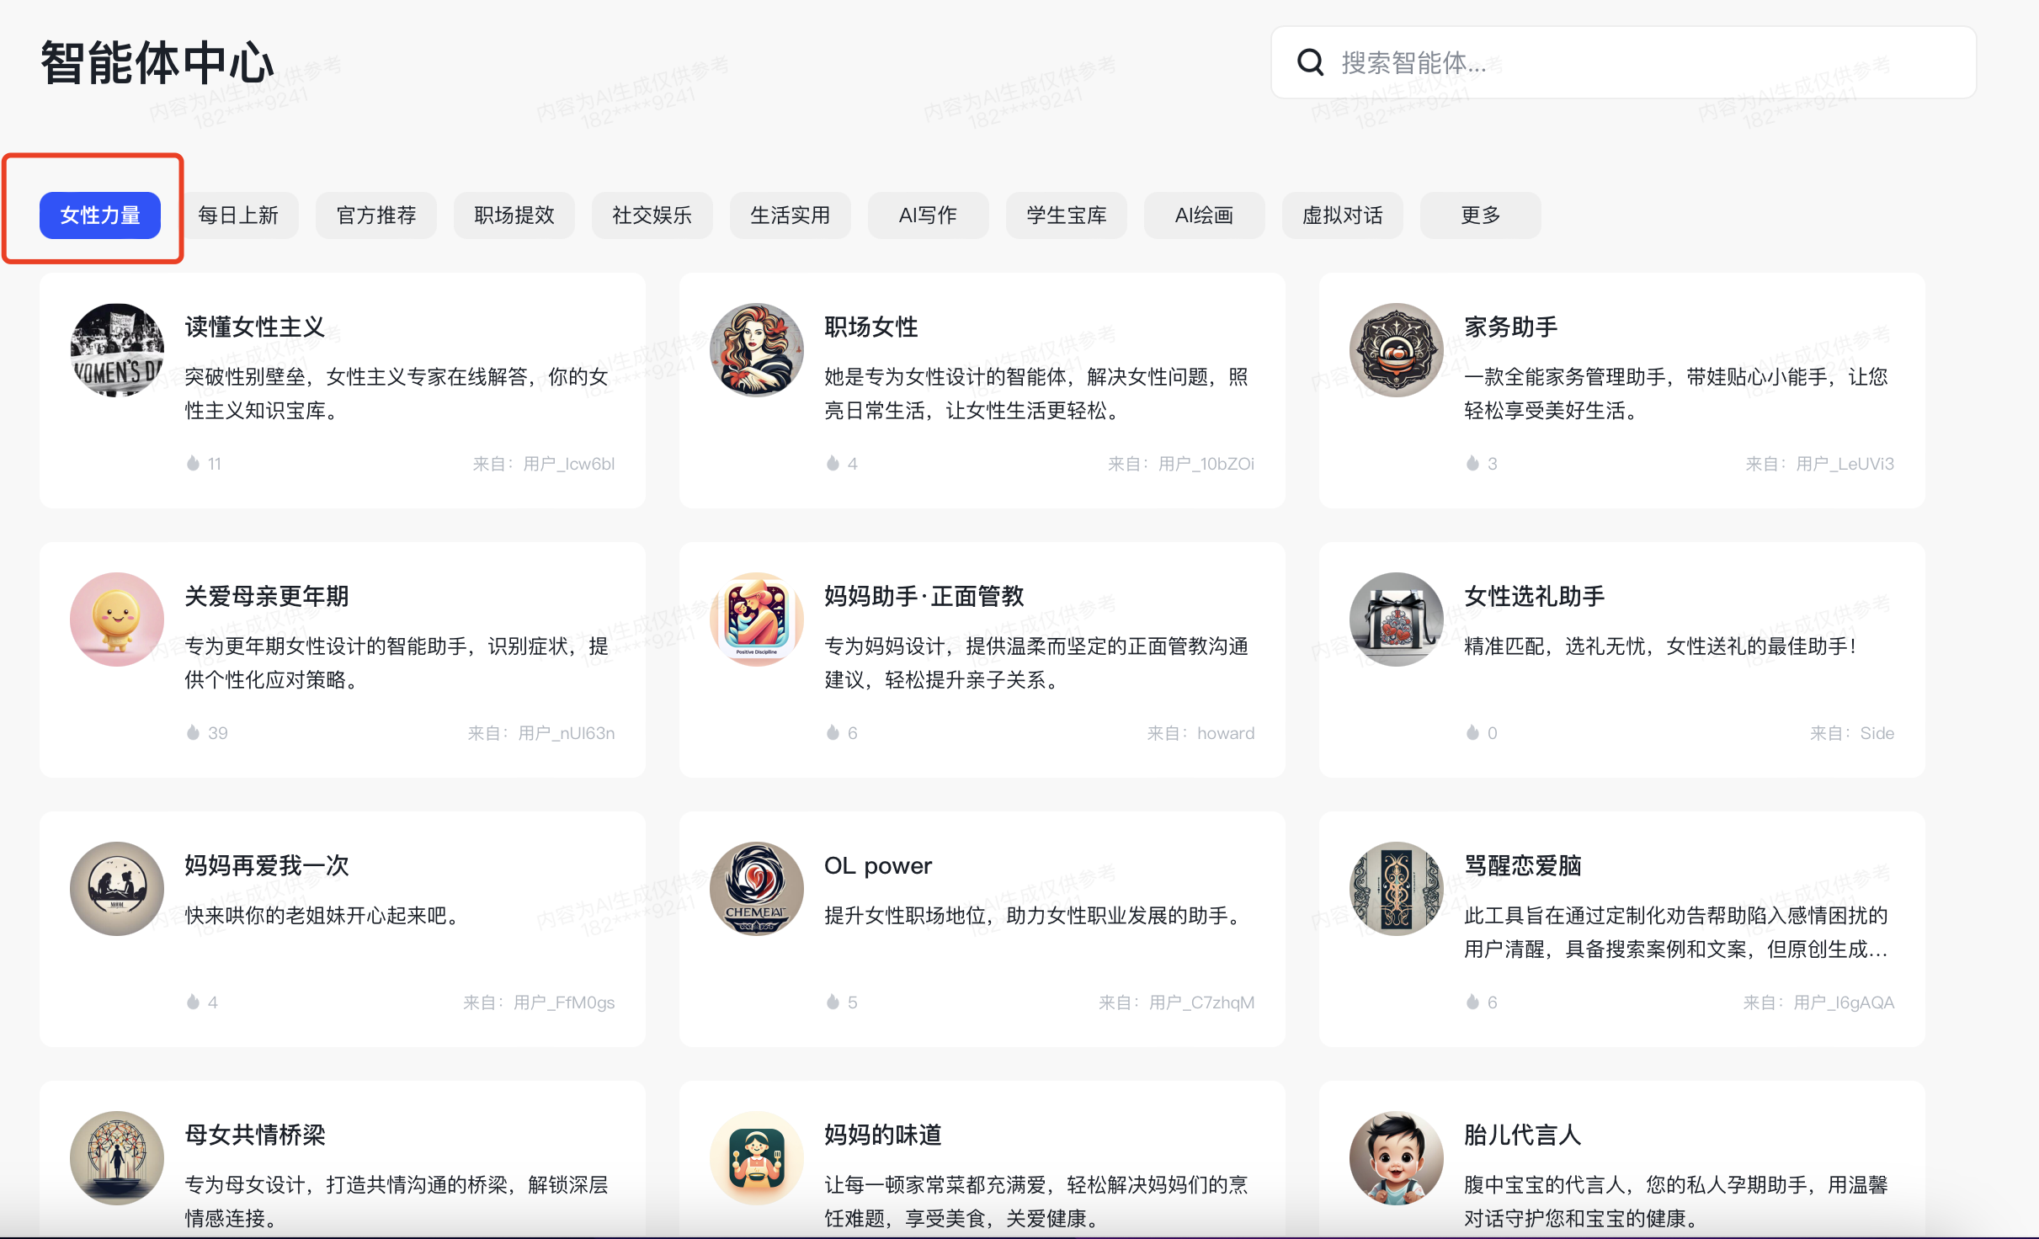
Task: Switch to the 每日上新 tab
Action: (x=238, y=215)
